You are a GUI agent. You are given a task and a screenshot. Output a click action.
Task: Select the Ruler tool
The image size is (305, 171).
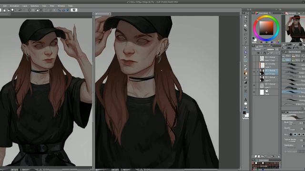246,95
